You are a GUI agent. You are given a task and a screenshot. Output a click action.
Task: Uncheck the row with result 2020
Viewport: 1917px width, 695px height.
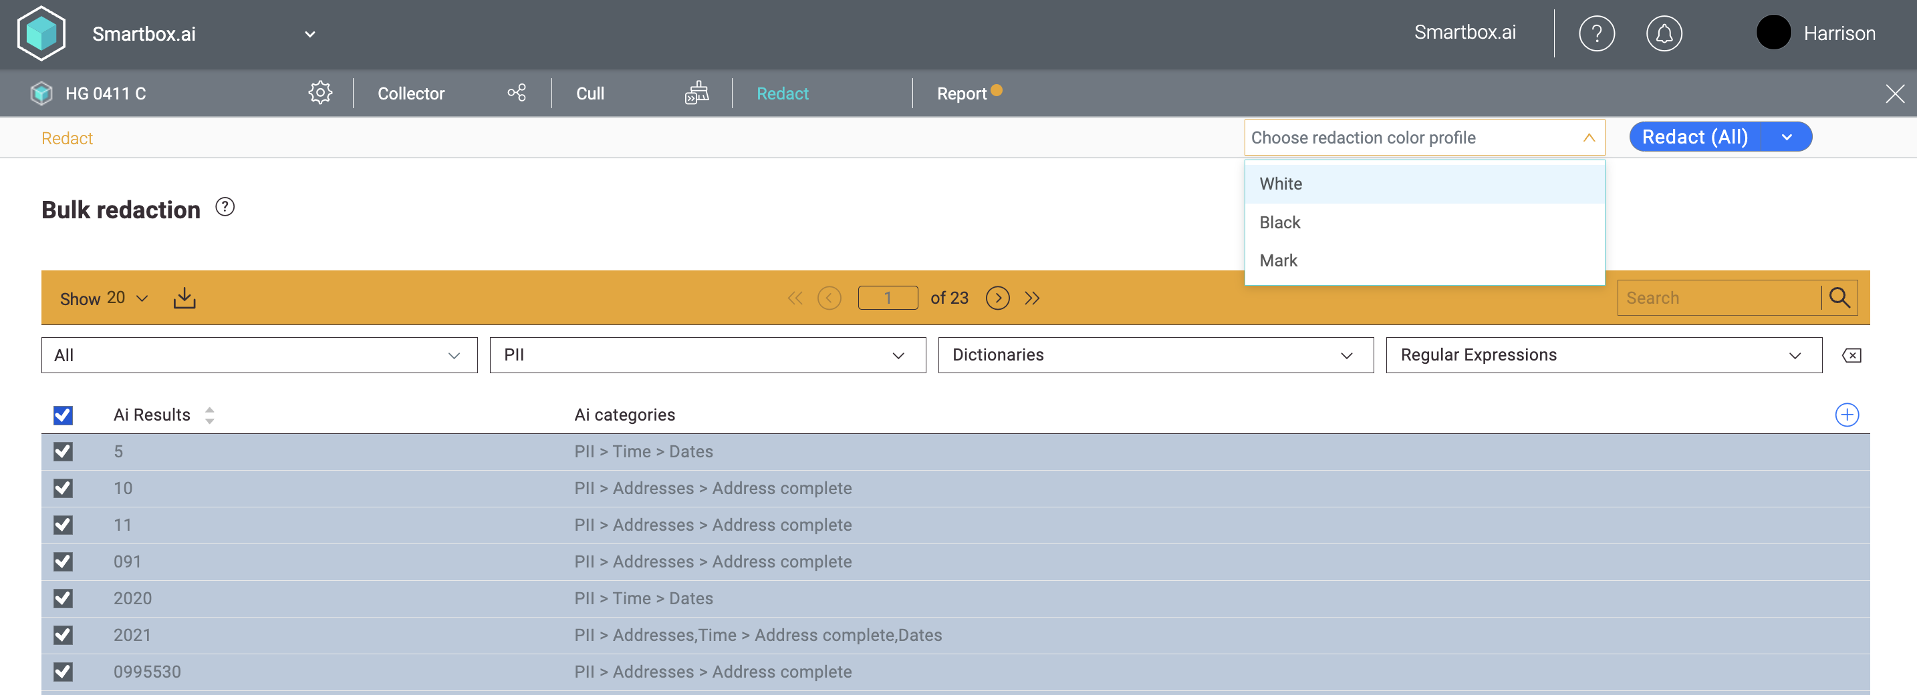point(63,598)
